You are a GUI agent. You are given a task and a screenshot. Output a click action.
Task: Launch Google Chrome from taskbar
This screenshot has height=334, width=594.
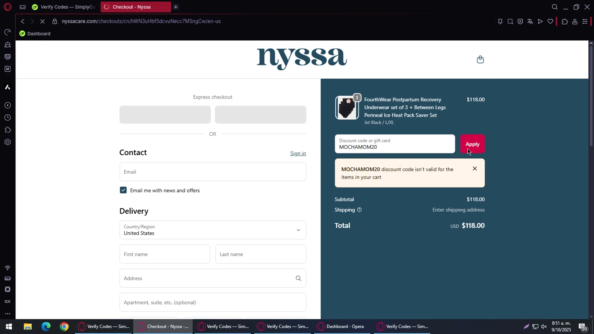coord(64,326)
